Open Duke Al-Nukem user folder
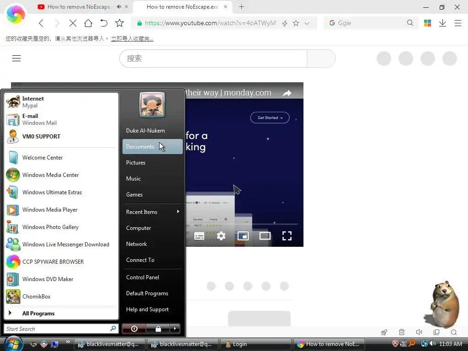This screenshot has height=351, width=468. point(152,131)
